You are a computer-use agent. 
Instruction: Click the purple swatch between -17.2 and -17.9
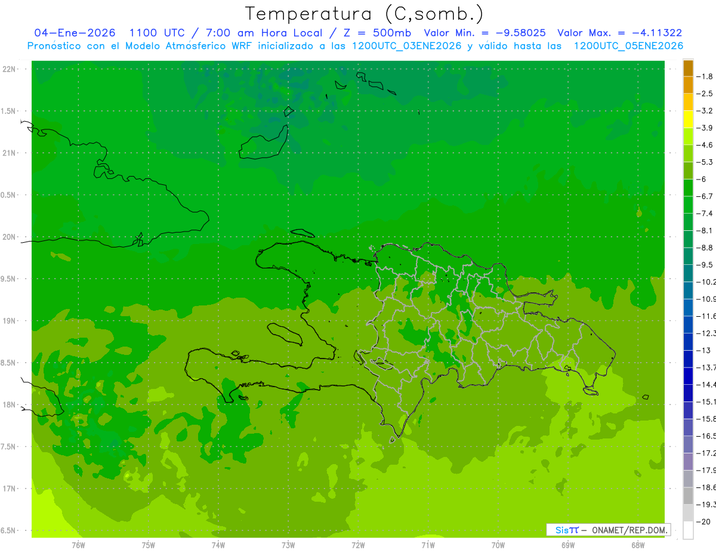coord(688,462)
